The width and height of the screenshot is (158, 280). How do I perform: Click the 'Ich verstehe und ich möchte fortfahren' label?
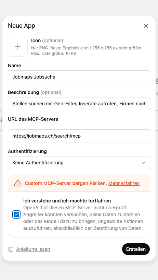click(67, 201)
